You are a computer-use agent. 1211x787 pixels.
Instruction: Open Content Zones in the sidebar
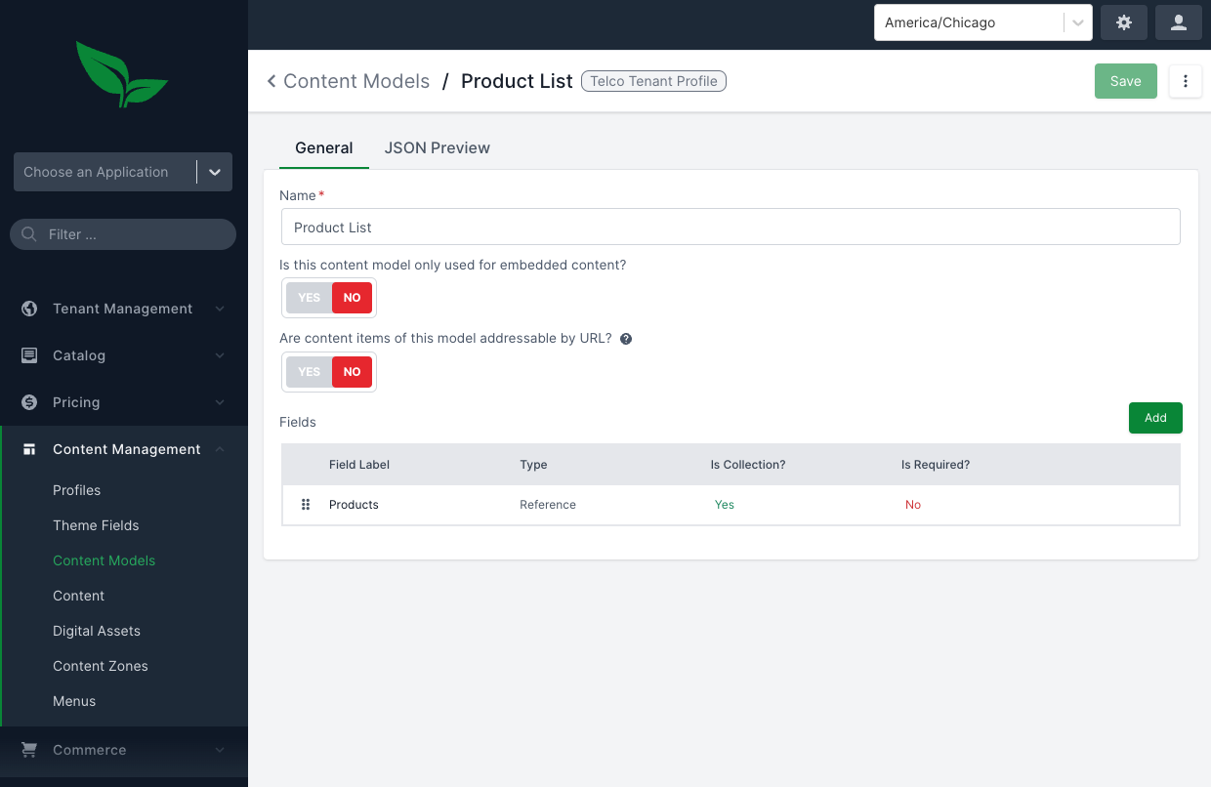[x=101, y=666]
